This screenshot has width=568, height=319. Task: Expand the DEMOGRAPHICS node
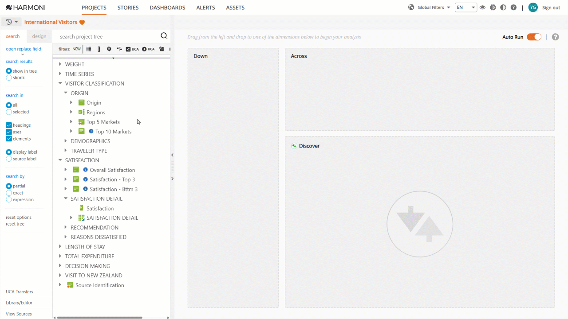click(x=66, y=141)
